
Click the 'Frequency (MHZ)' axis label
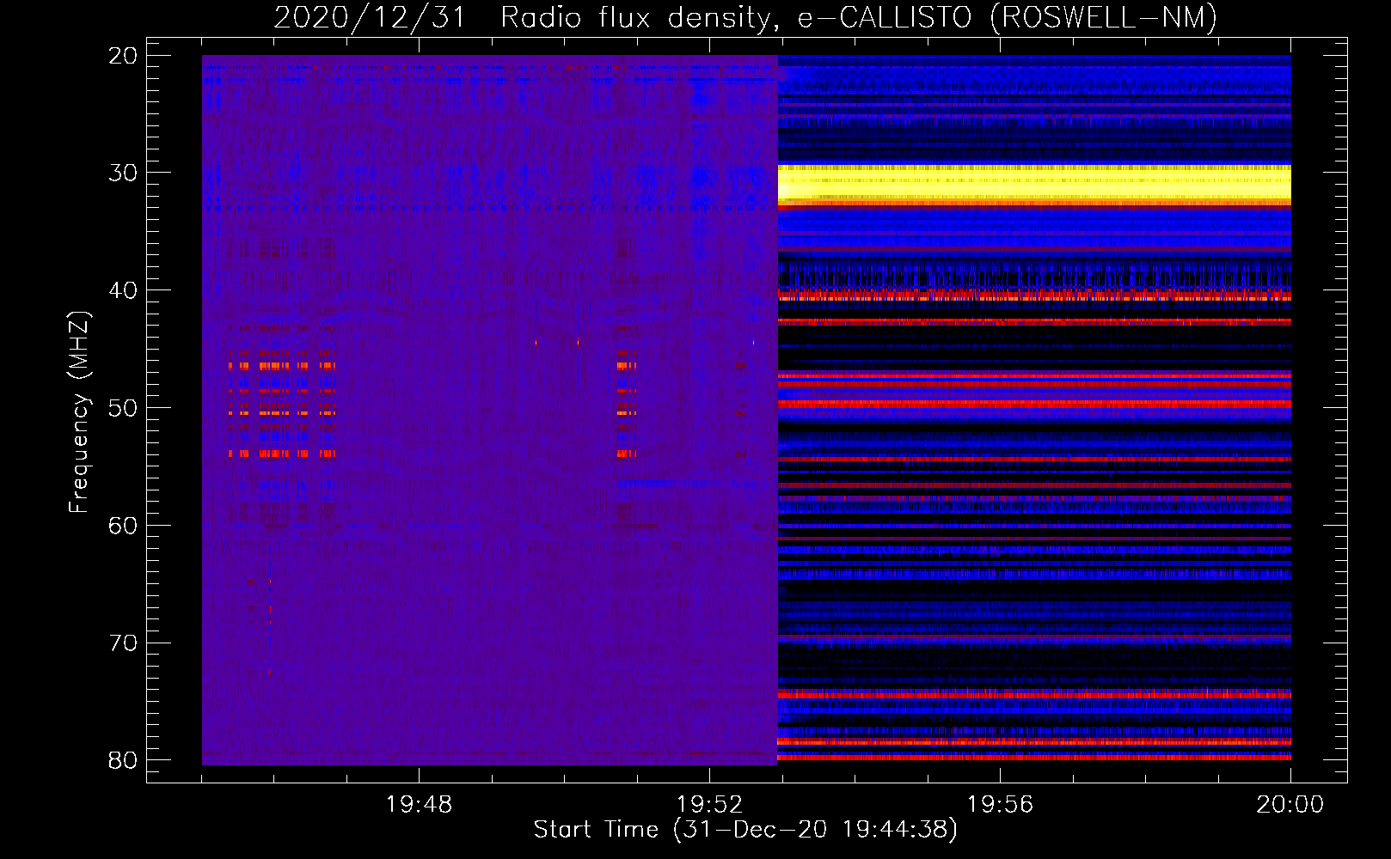[79, 412]
